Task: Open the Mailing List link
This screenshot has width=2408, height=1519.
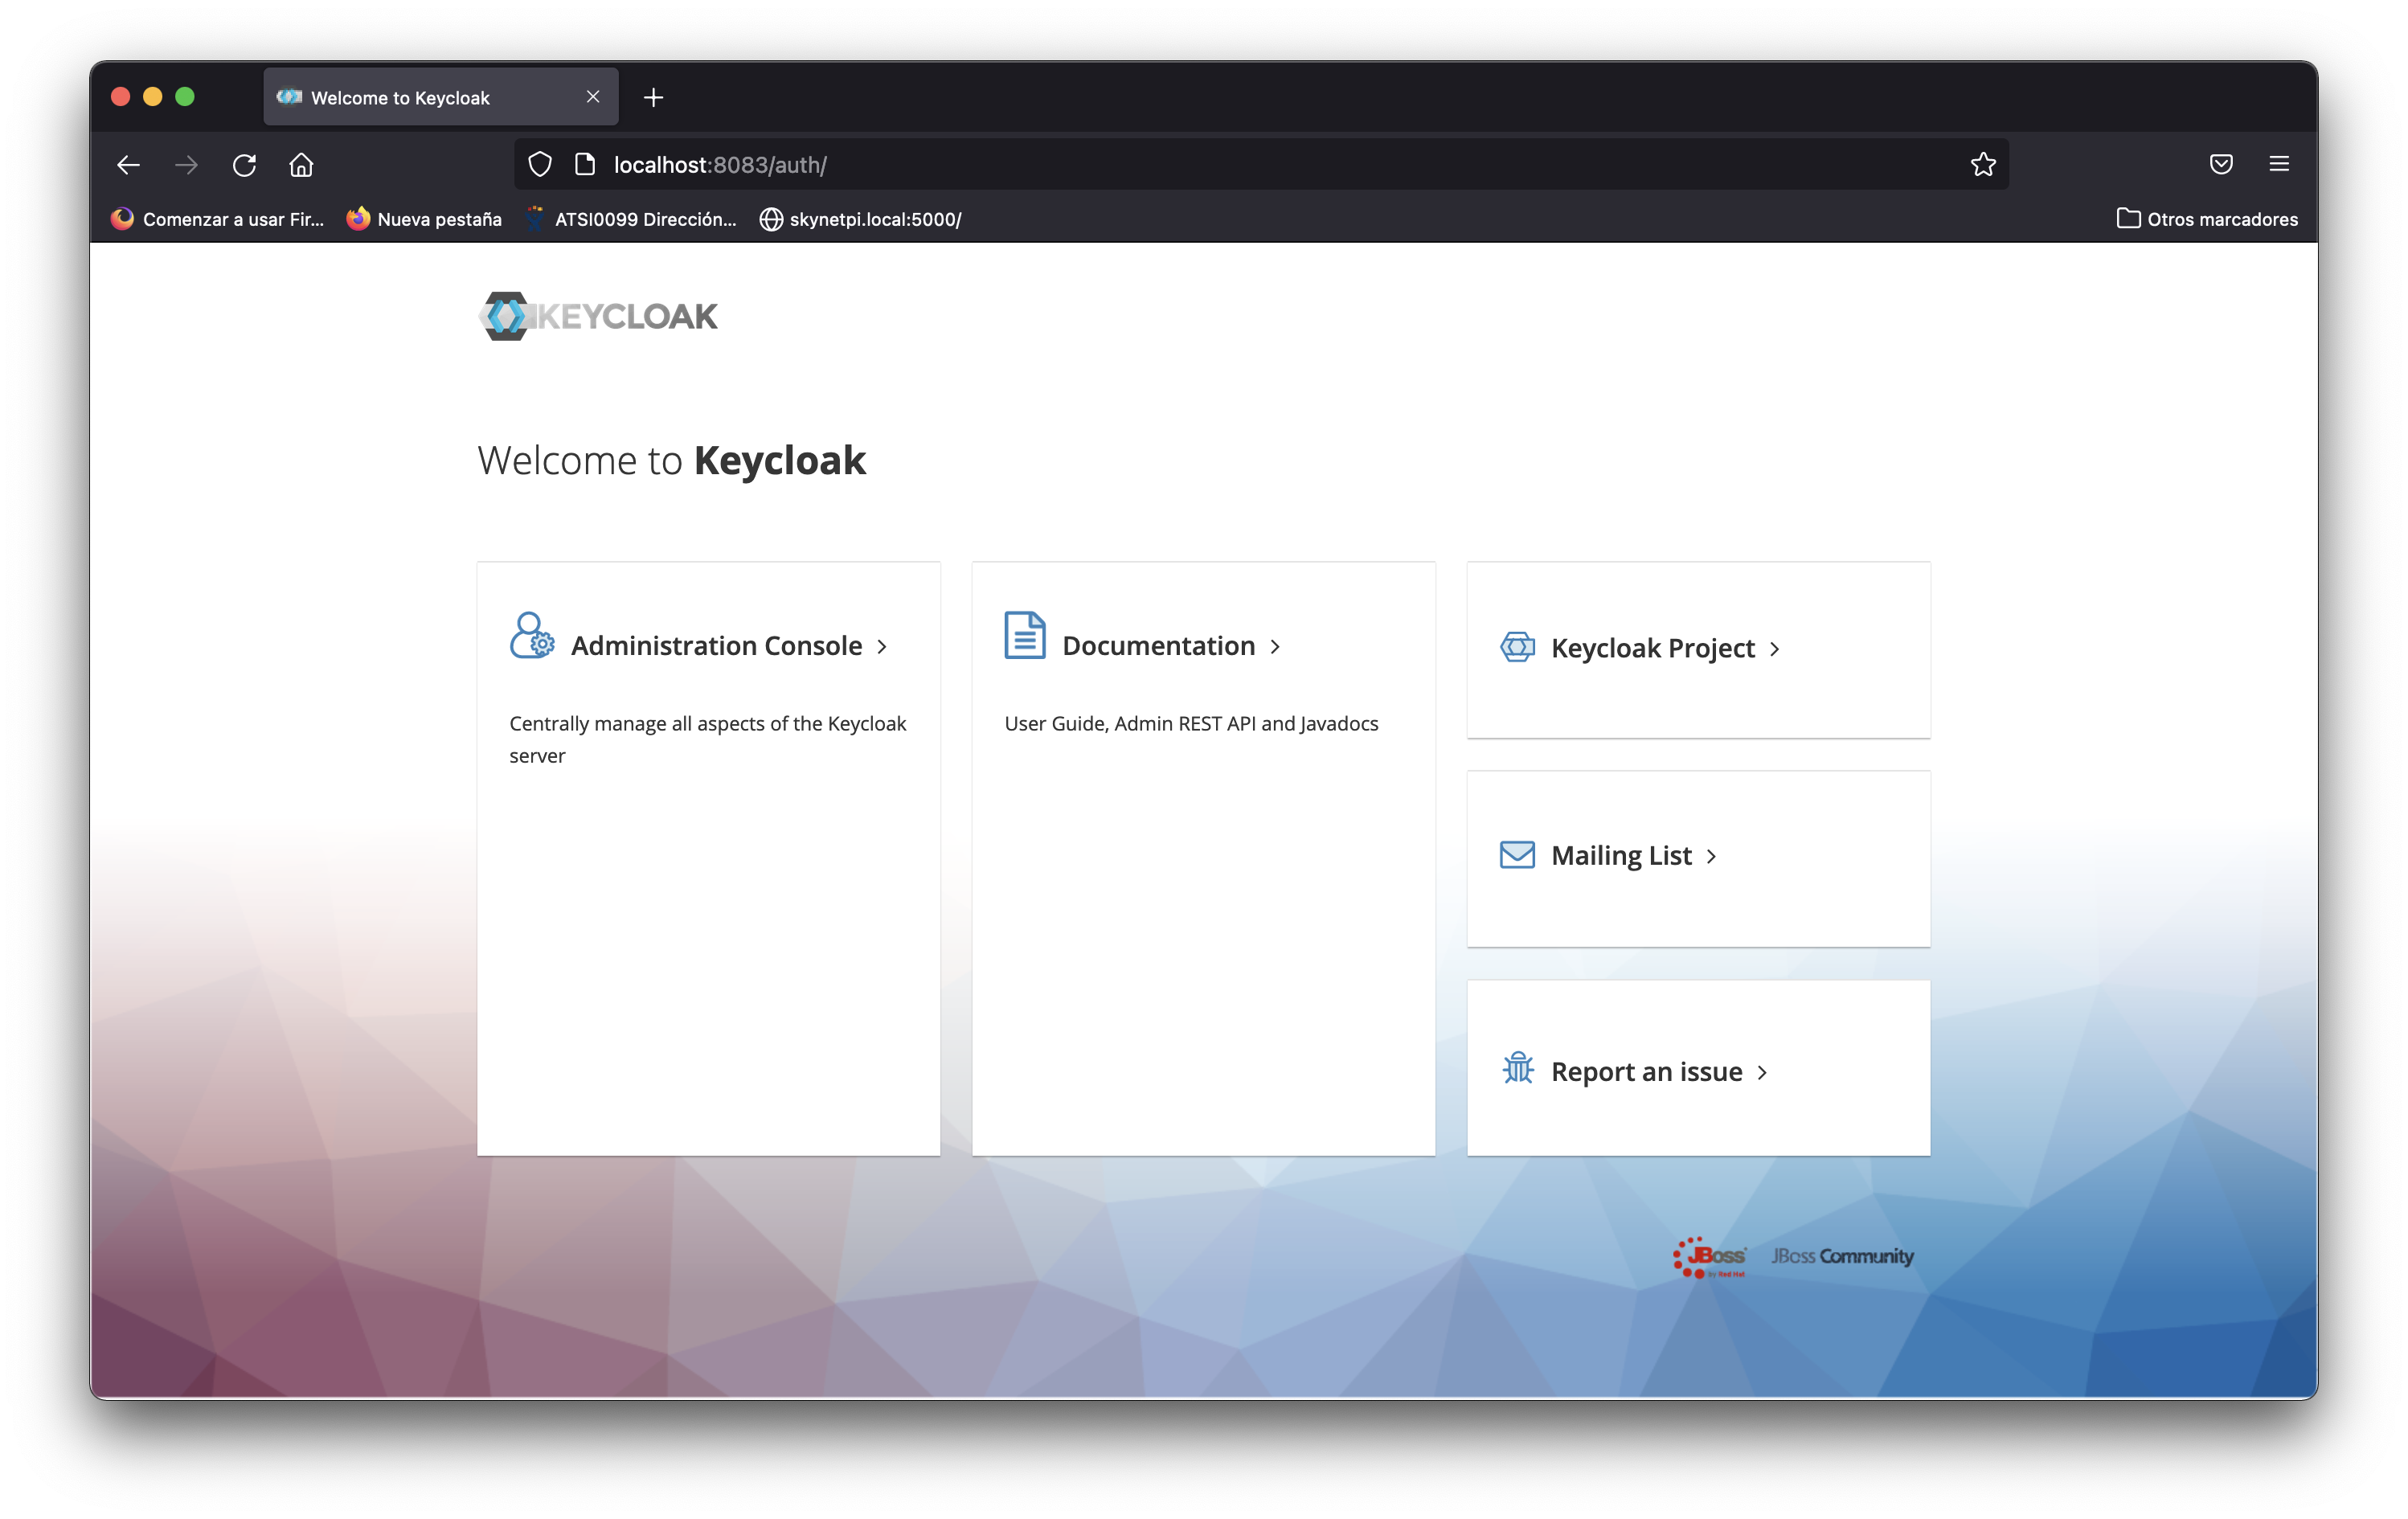Action: (1620, 856)
